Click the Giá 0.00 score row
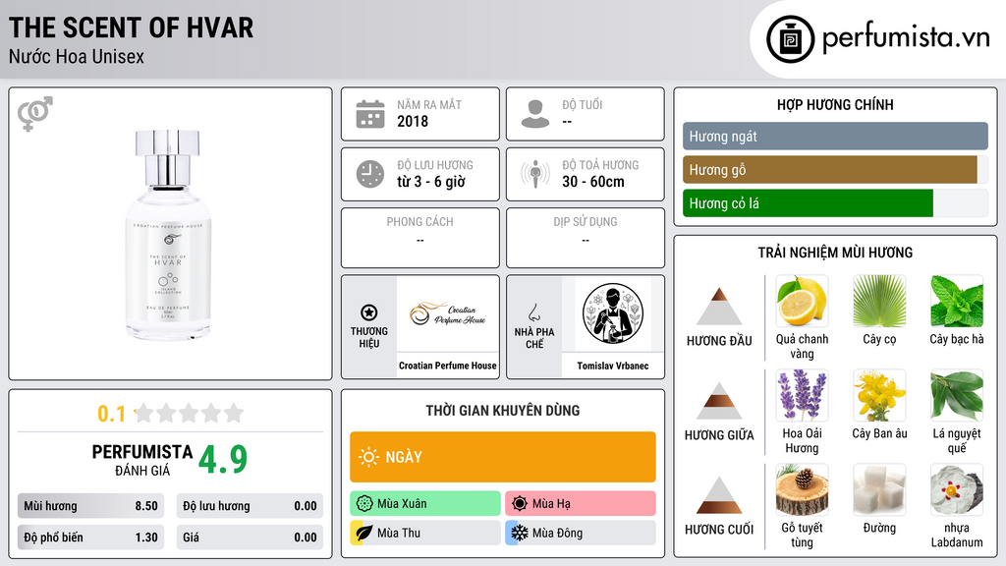Image resolution: width=1006 pixels, height=566 pixels. (250, 538)
